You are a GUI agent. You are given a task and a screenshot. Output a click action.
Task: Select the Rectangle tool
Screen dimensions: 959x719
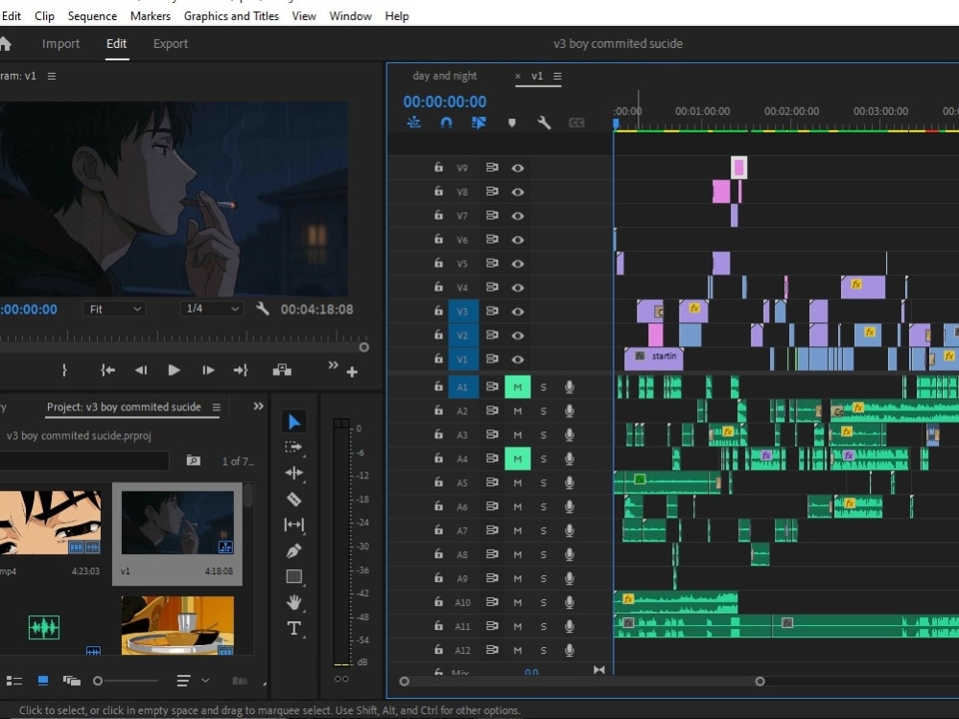pyautogui.click(x=294, y=576)
